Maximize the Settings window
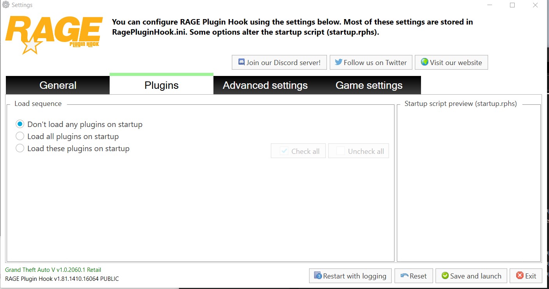The width and height of the screenshot is (549, 289). 512,5
